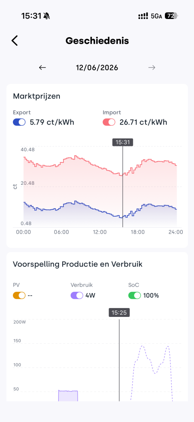Toggle the red Import price switch
Viewport: 194px width, 422px height.
pyautogui.click(x=109, y=122)
